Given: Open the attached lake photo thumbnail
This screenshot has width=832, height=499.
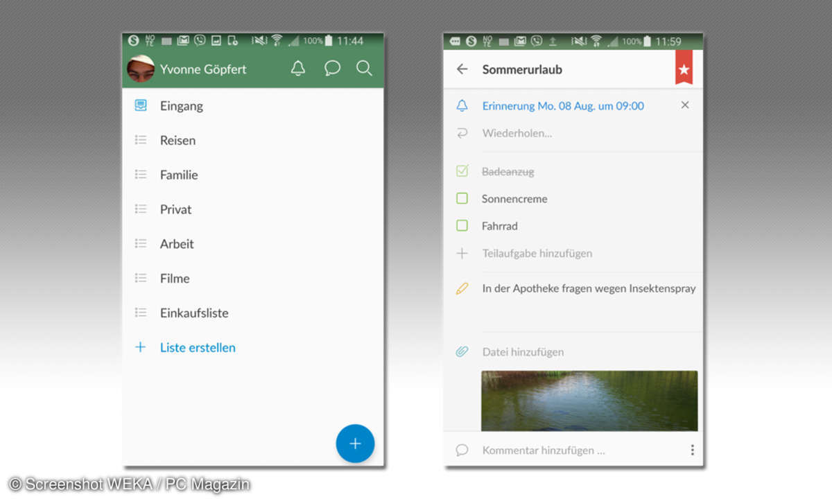Looking at the screenshot, I should pos(589,401).
